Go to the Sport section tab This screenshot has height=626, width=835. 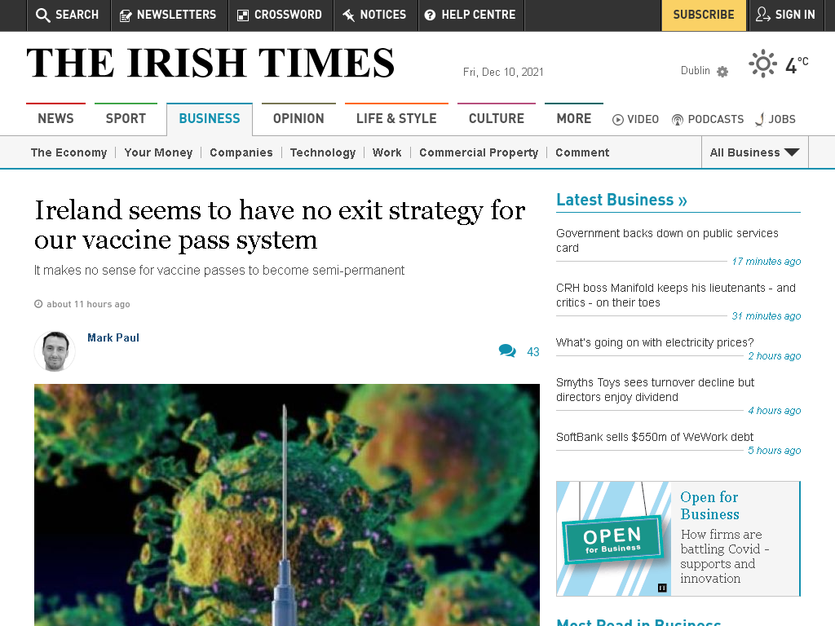pos(126,119)
